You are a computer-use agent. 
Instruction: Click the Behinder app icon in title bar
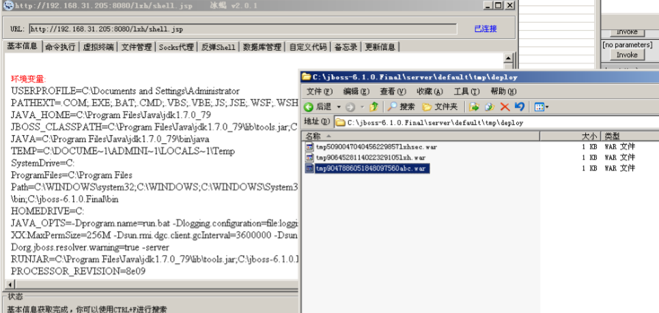[x=7, y=5]
